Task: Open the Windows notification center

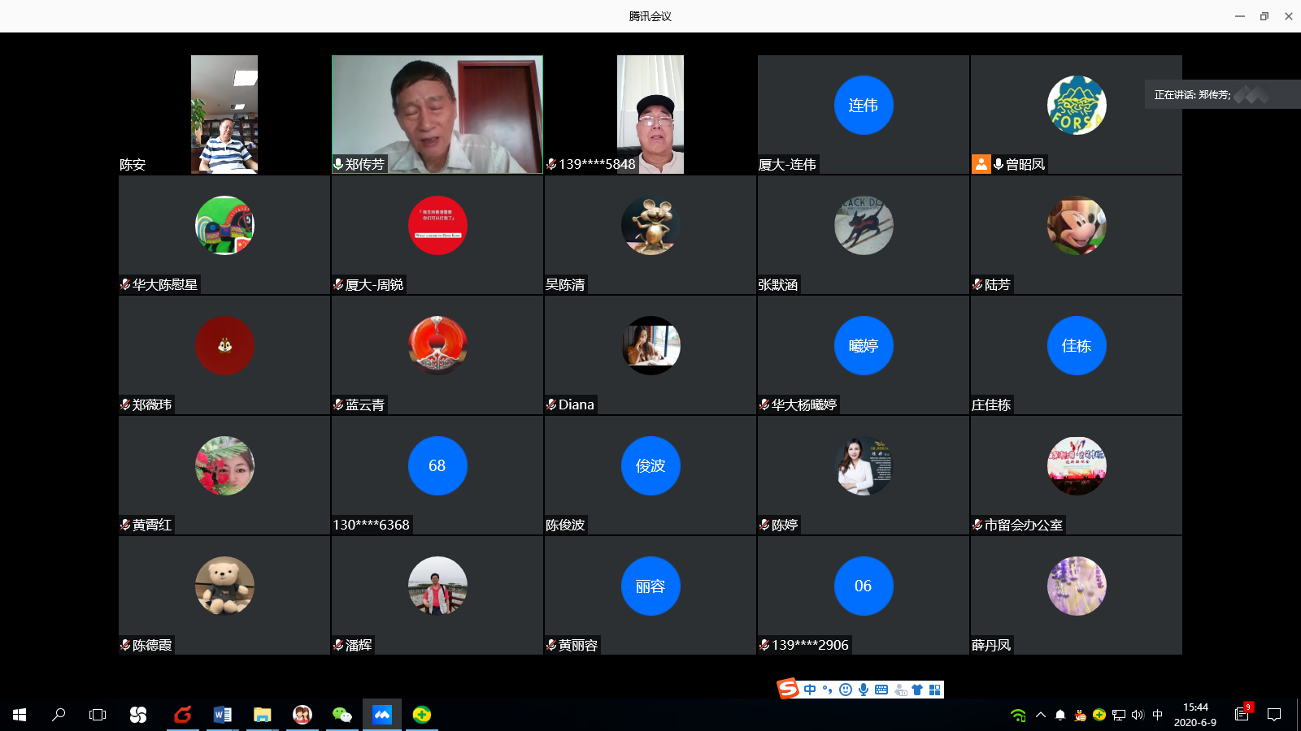Action: pos(1274,715)
